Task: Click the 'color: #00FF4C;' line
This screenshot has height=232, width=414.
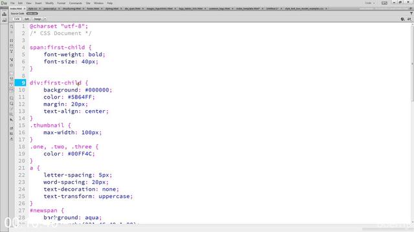Action: 69,153
